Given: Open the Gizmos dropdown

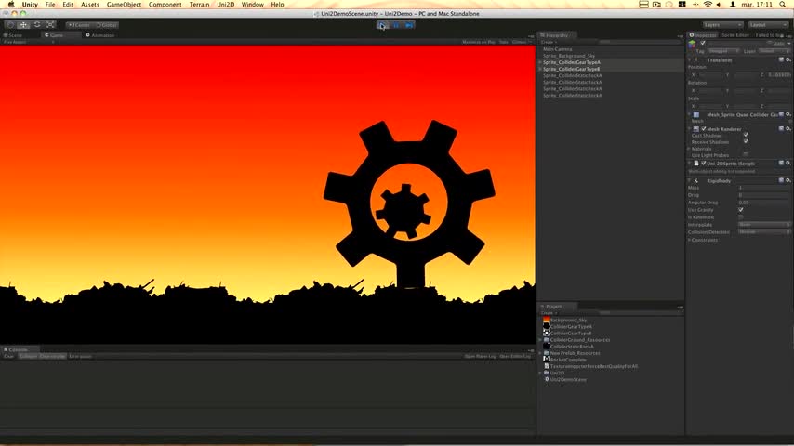Looking at the screenshot, I should (x=521, y=42).
